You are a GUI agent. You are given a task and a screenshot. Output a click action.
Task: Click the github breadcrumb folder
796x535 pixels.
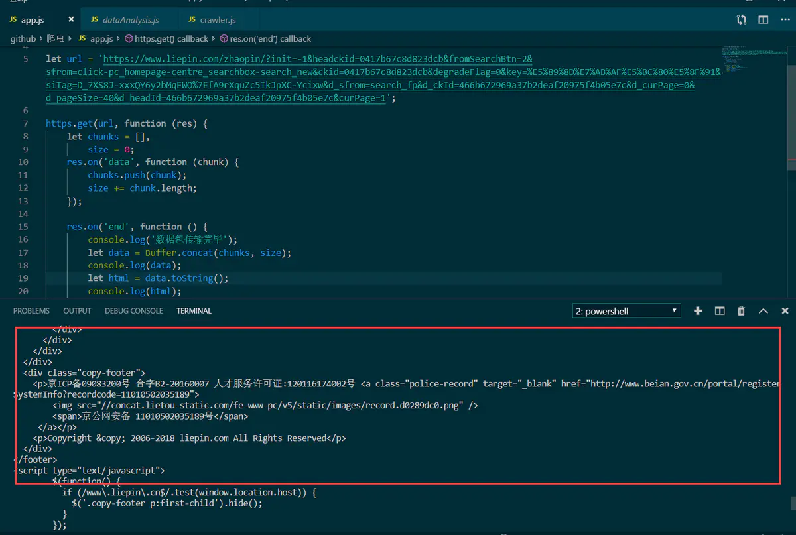coord(23,39)
